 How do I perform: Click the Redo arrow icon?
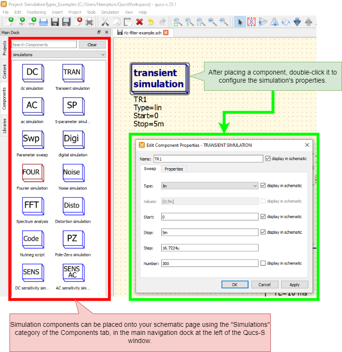click(x=163, y=22)
